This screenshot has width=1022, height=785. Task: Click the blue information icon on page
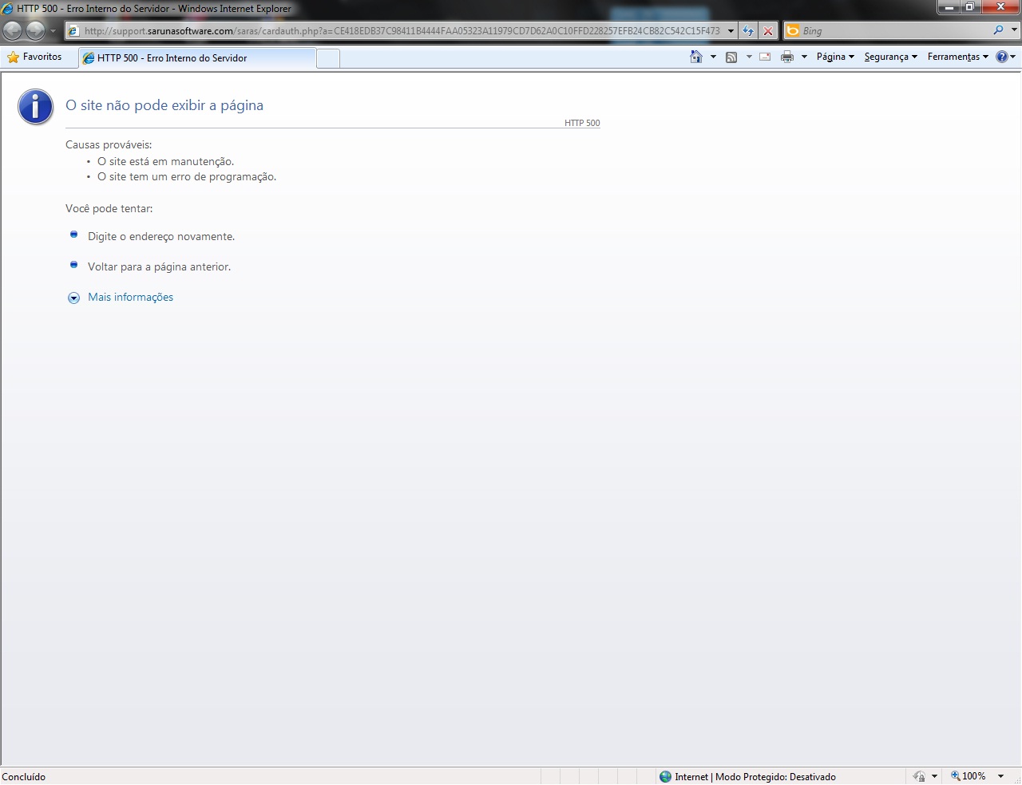tap(36, 107)
